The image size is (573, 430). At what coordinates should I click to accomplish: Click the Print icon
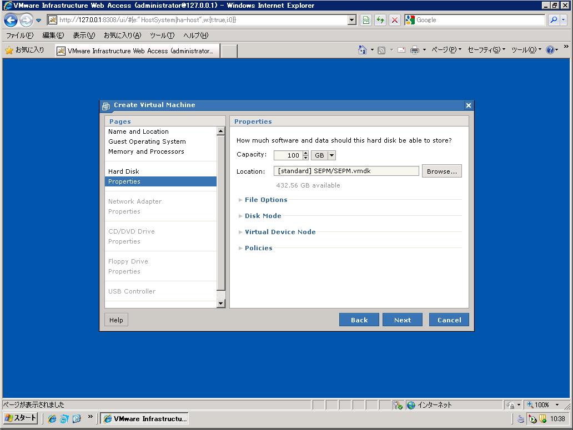(414, 50)
